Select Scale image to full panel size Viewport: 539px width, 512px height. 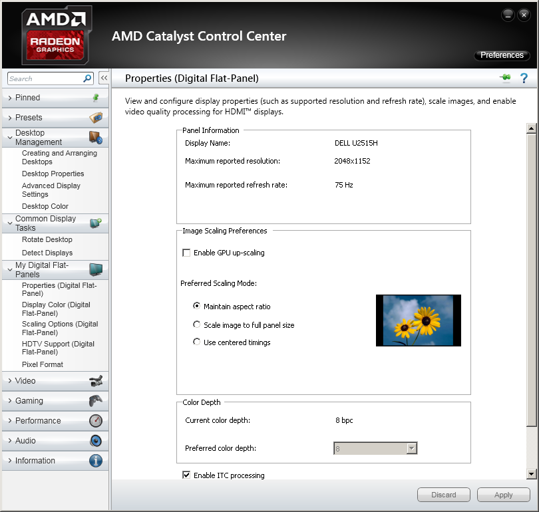(196, 324)
